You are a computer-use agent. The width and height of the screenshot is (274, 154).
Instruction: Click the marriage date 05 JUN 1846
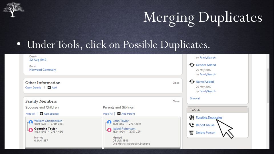point(120,141)
